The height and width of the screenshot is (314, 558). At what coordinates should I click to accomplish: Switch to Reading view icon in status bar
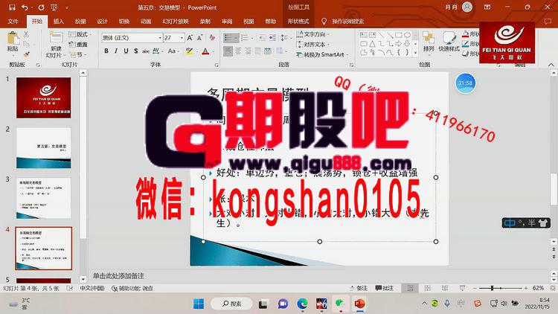click(x=445, y=288)
